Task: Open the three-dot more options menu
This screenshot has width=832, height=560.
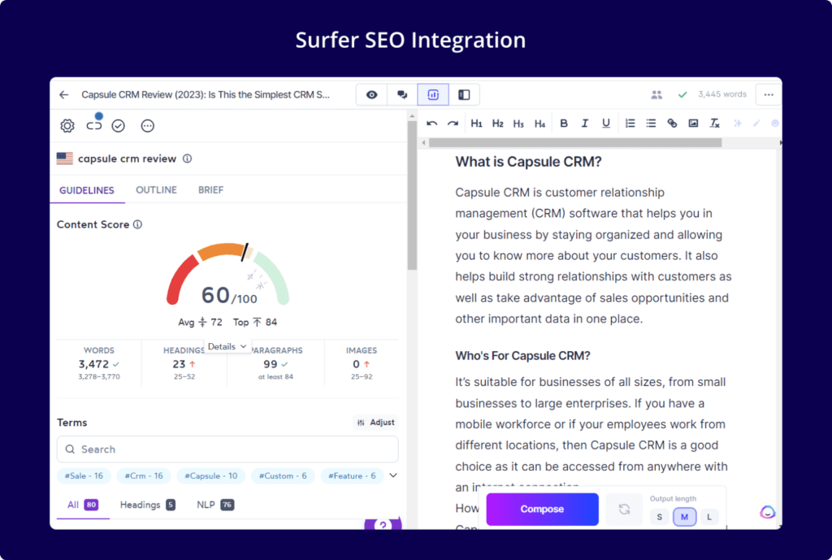Action: click(769, 95)
